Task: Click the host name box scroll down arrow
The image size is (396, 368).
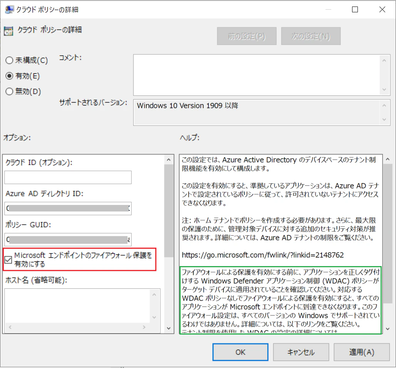Action: tap(154, 317)
